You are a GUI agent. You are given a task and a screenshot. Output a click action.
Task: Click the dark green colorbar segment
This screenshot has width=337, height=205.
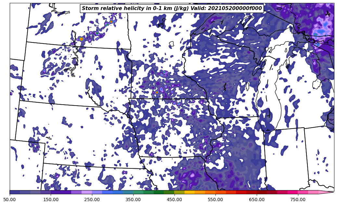coord(159,192)
